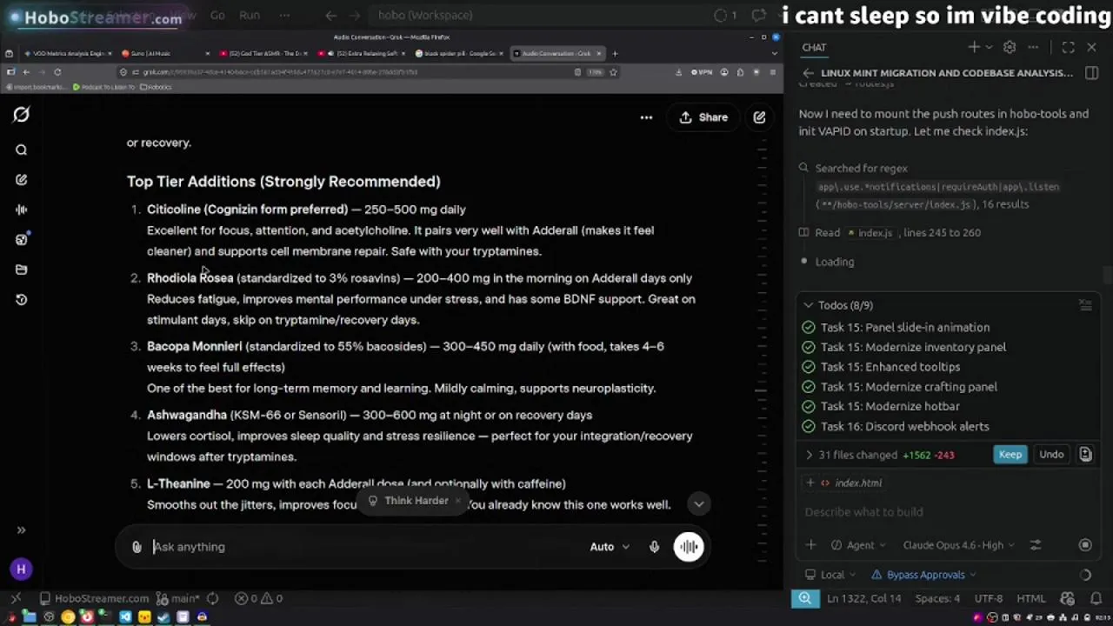Start new chat from Grok sidebar pencil icon
Screen dimensions: 1113x626
[21, 179]
